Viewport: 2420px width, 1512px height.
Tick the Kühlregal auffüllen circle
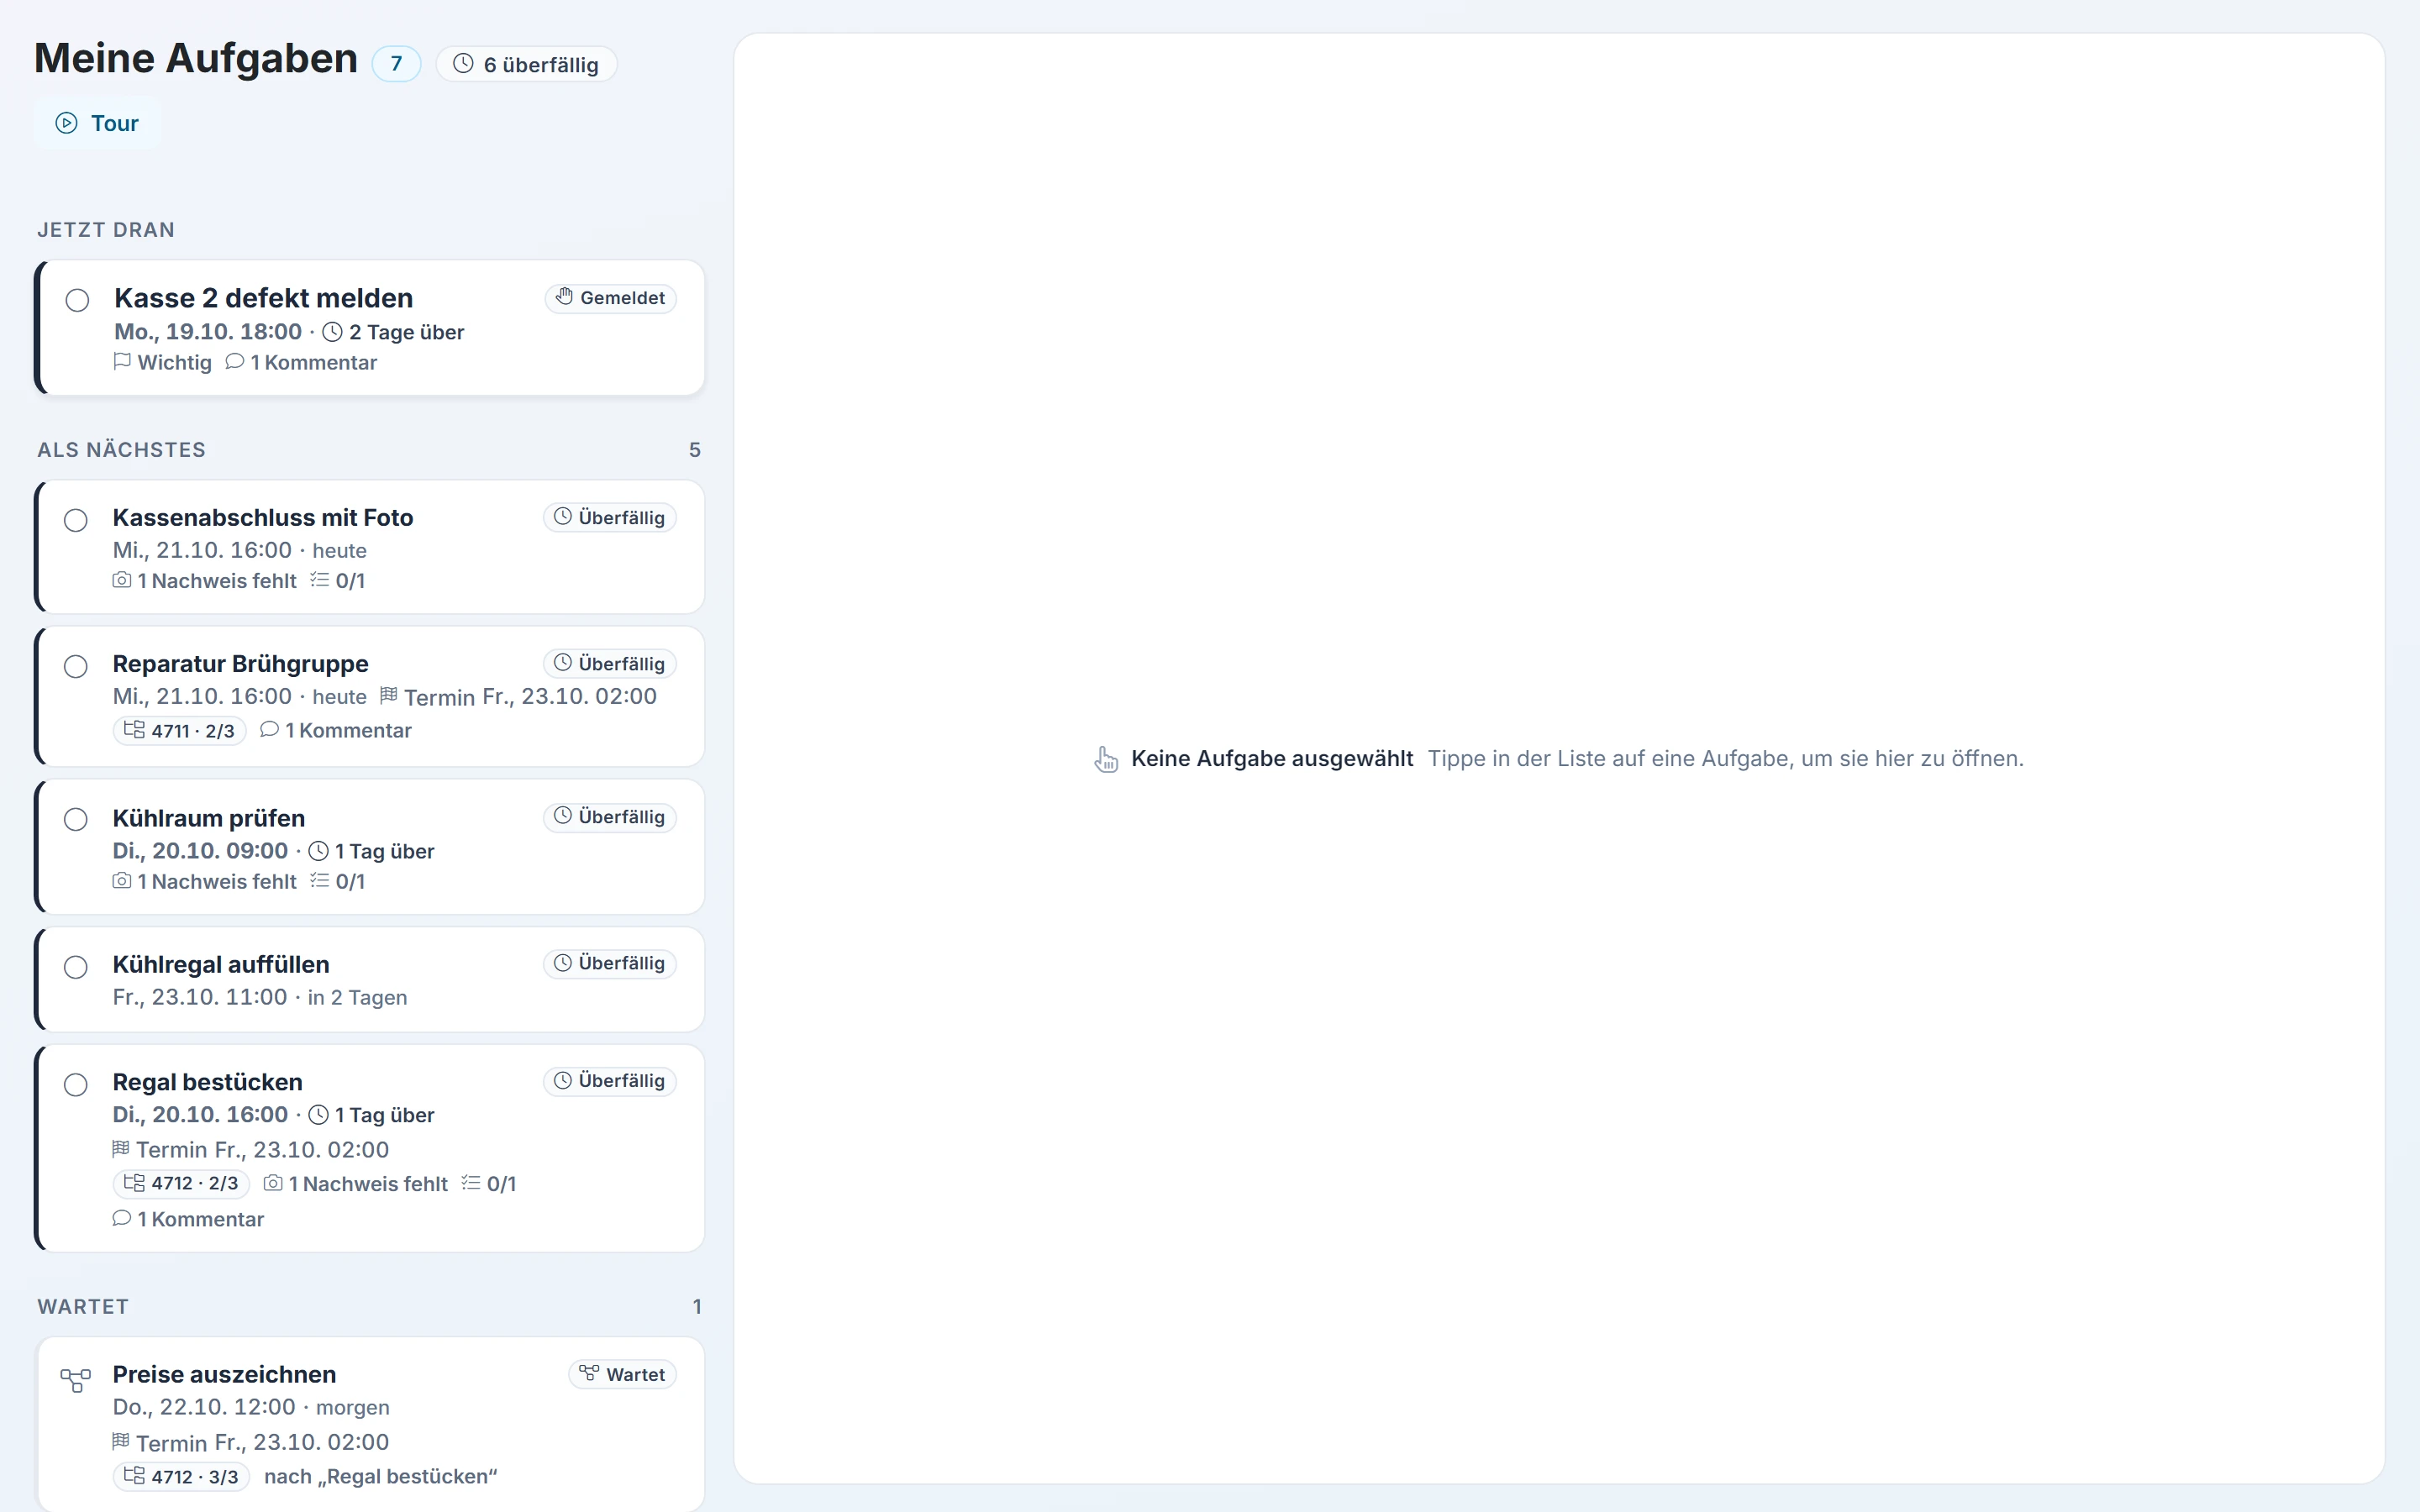pyautogui.click(x=76, y=967)
